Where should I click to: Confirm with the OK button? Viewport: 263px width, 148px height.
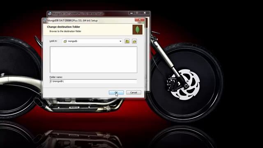pyautogui.click(x=116, y=92)
